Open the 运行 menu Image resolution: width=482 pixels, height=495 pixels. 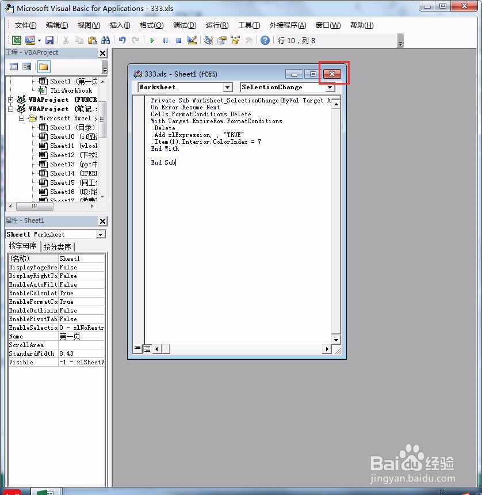[x=217, y=25]
